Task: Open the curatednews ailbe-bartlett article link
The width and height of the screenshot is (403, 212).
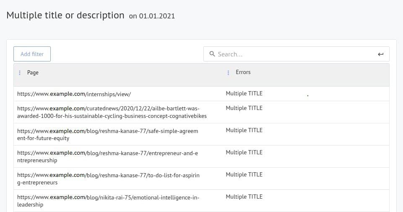Action: pos(112,112)
